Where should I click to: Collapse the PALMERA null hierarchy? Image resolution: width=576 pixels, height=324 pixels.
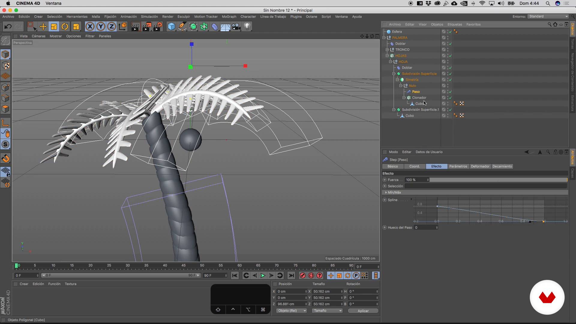[x=384, y=38]
